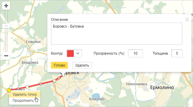Click the blue lake near Комлево
193x107 pixels.
pos(96,96)
